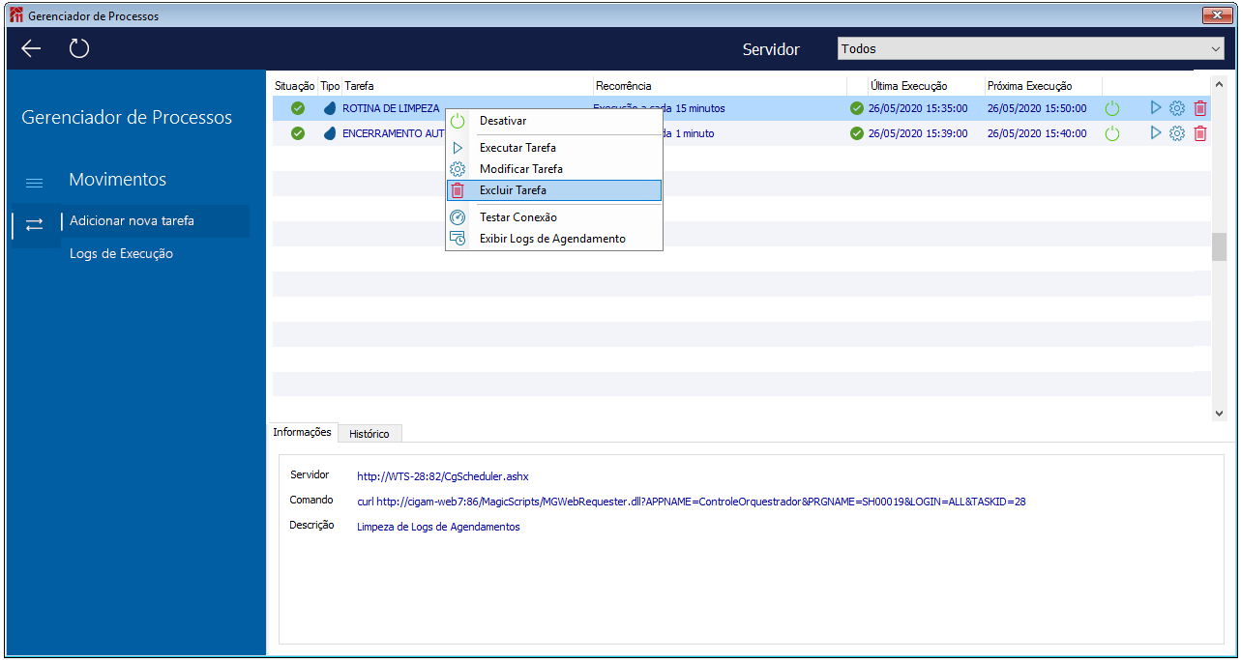
Task: Open settings gear for ROTINA DE LIMPEZA
Action: coord(1177,108)
